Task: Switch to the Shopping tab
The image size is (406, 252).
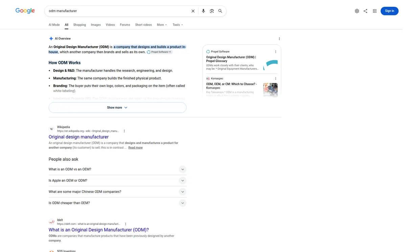Action: pyautogui.click(x=80, y=25)
